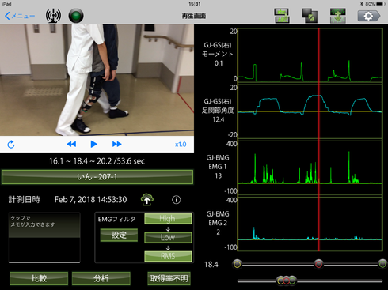The width and height of the screenshot is (388, 290).
Task: Open settings with the gear icon
Action: click(x=369, y=16)
